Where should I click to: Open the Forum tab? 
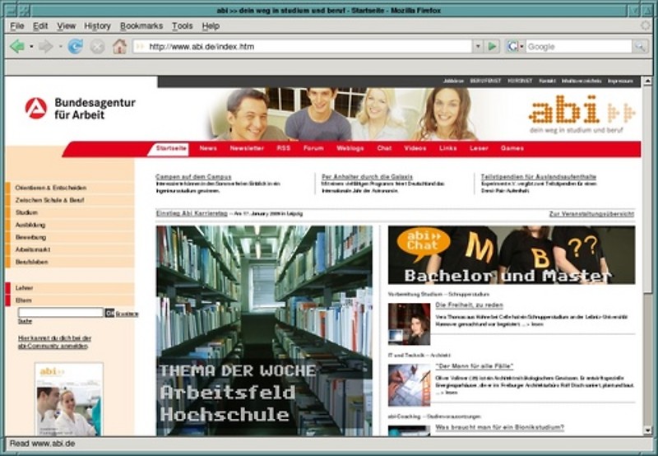[x=313, y=148]
